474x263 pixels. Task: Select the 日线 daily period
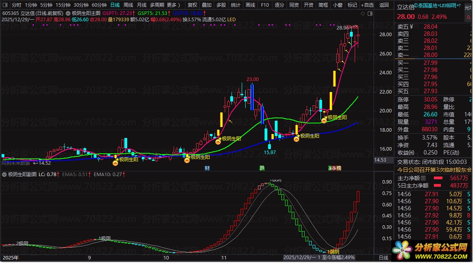click(115, 5)
